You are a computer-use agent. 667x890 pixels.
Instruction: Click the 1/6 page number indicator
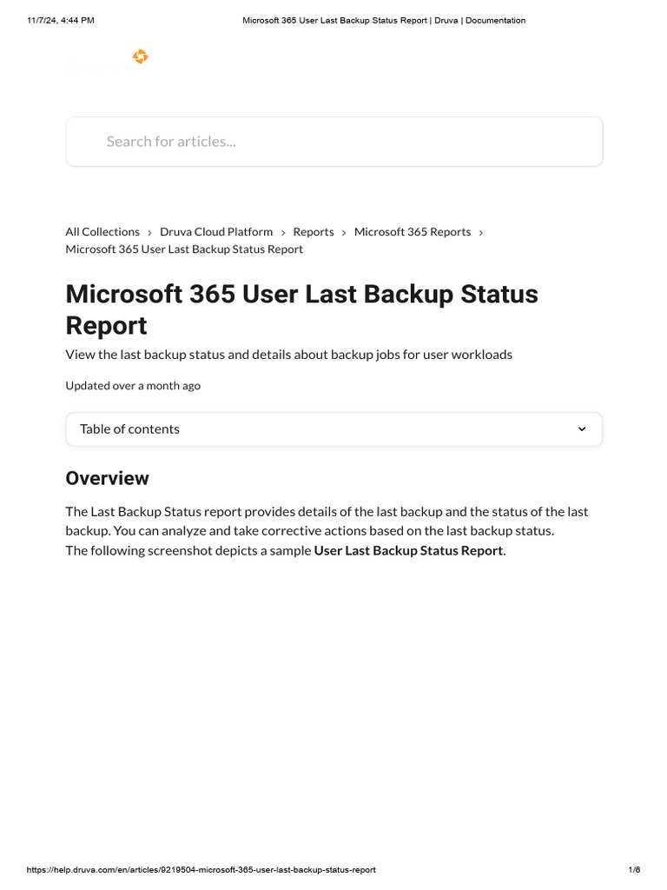634,870
